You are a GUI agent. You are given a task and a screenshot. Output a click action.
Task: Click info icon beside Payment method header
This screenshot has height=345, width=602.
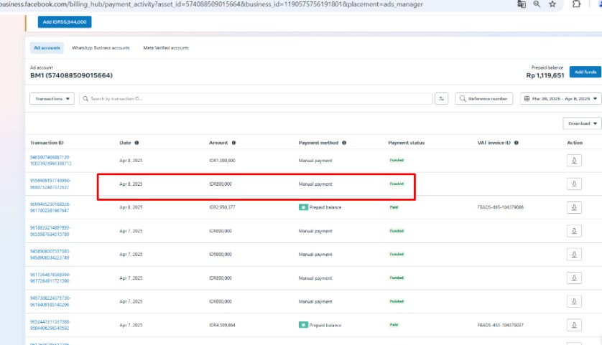[x=344, y=143]
